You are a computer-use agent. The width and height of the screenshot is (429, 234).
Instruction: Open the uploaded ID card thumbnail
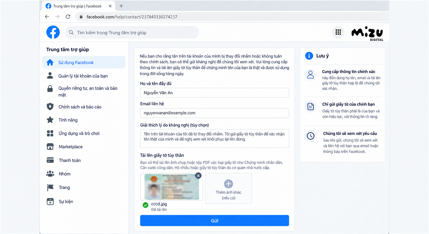171,187
